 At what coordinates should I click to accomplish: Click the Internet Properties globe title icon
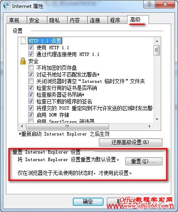click(x=6, y=6)
